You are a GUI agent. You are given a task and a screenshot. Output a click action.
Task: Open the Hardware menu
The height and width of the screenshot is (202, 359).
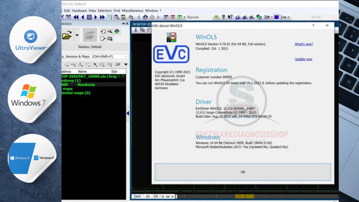(x=79, y=11)
